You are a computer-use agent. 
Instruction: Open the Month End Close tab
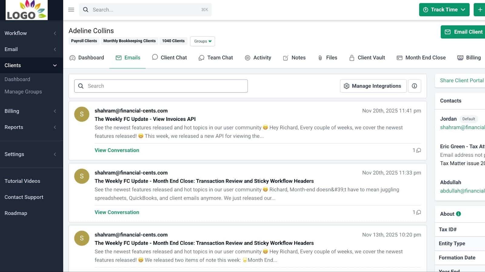[x=421, y=58]
